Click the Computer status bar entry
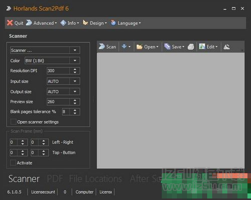 point(84,192)
